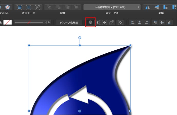Screen dimensions: 177x115
Task: Click transform objects separately icon
Action: [111, 22]
